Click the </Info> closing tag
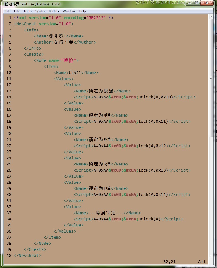Screen dimensions: 217x268 click(32, 48)
